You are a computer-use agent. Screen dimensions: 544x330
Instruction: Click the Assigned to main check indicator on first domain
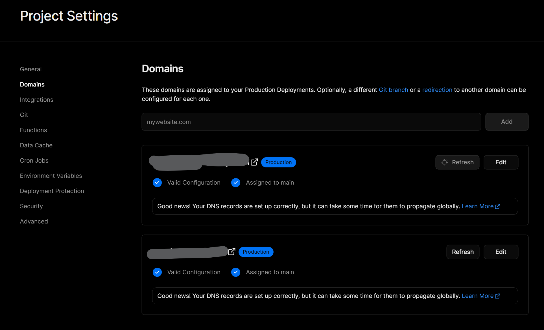coord(236,182)
